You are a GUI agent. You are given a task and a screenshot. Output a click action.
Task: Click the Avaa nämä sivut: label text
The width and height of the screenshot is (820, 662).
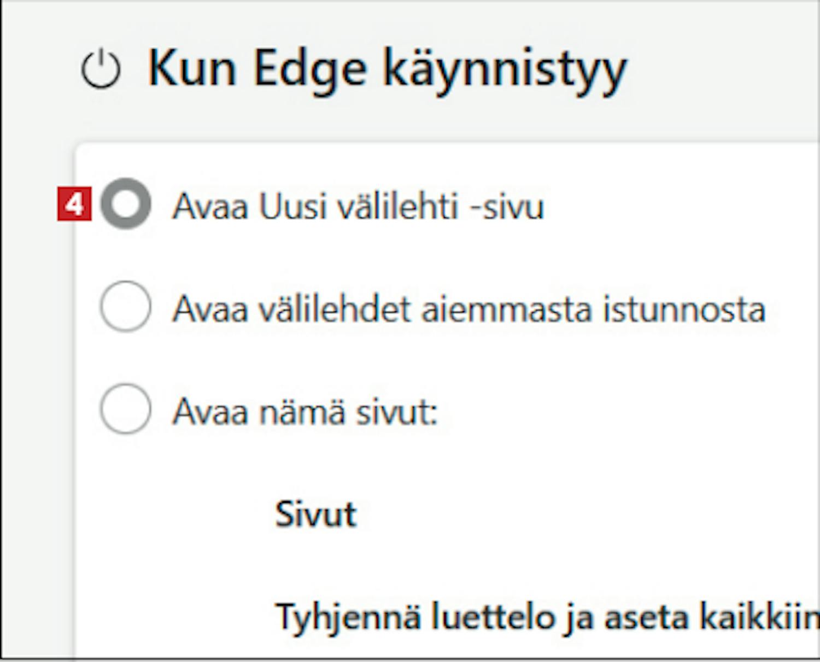(305, 412)
